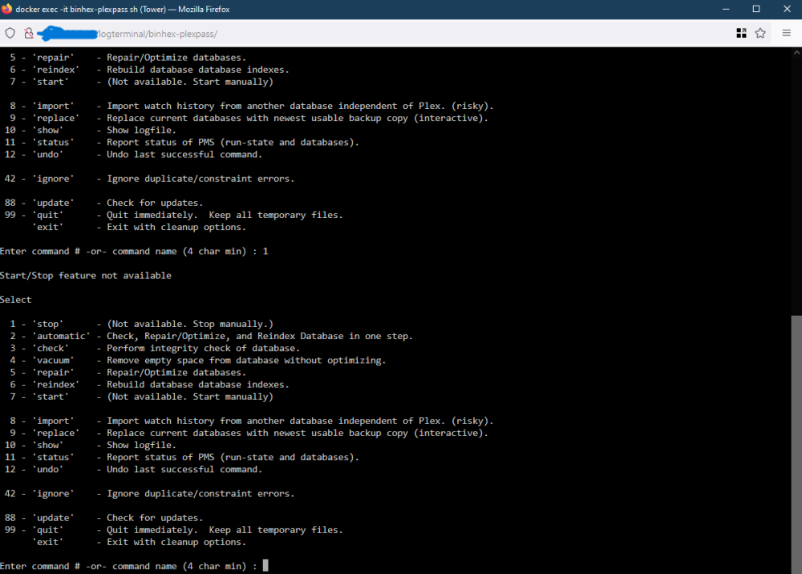Click the 'Enter command' prompt ending in 1
Image resolution: width=802 pixels, height=574 pixels.
click(x=134, y=252)
